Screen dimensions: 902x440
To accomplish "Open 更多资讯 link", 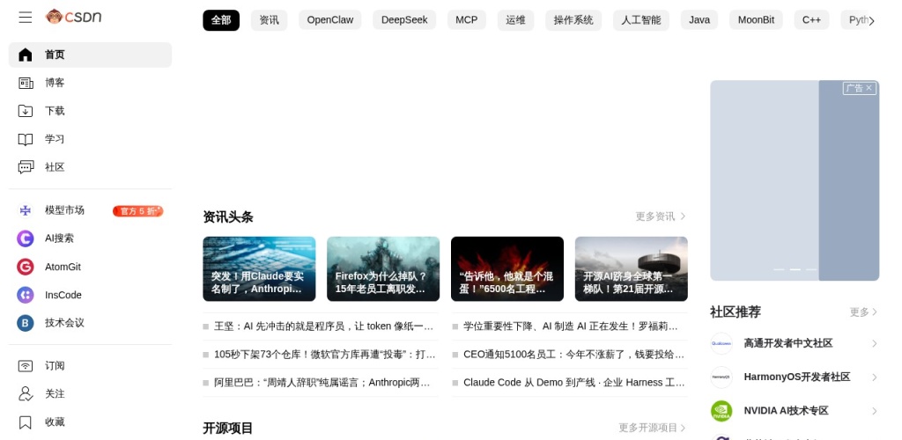I will [661, 216].
